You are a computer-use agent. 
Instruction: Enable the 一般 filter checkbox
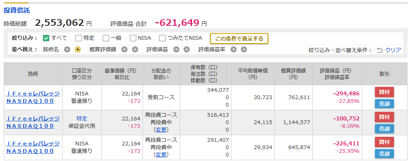(x=105, y=38)
